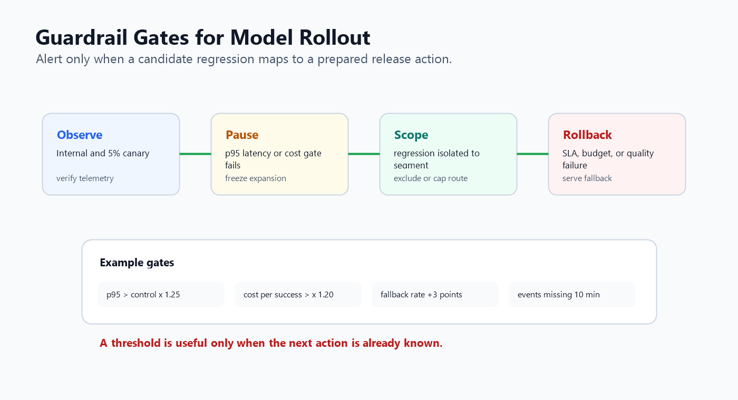
Task: Click the 'freeze expansion' text
Action: [x=256, y=178]
